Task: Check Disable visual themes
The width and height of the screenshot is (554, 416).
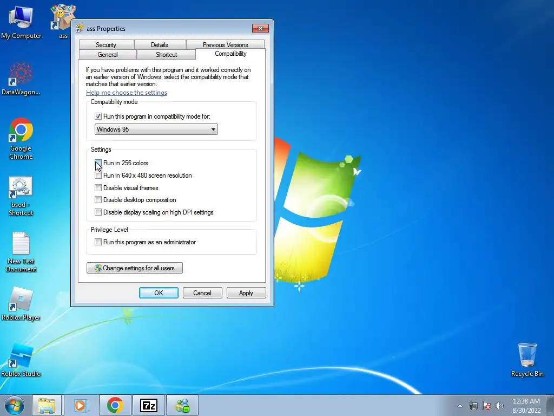Action: click(98, 188)
